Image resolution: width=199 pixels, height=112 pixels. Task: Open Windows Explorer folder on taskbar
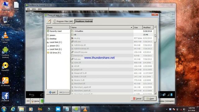click(x=21, y=109)
